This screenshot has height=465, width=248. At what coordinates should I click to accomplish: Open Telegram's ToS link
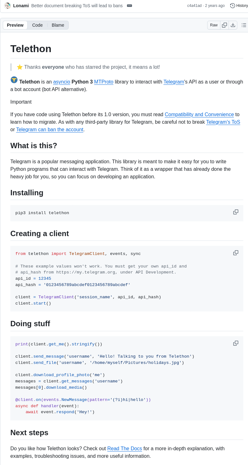pyautogui.click(x=223, y=122)
